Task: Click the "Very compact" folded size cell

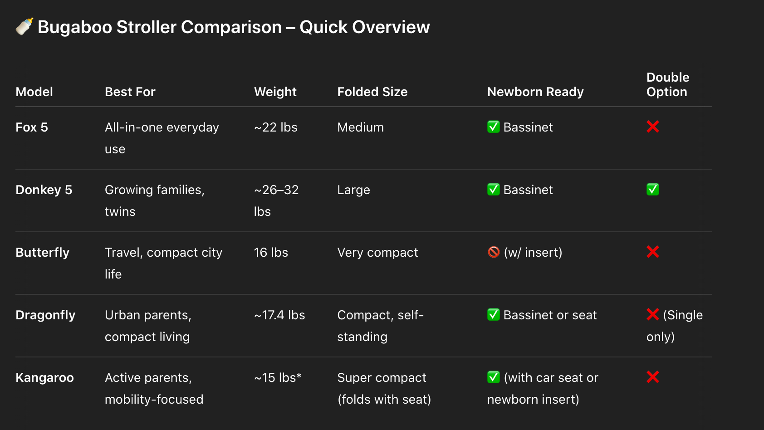Action: (377, 253)
